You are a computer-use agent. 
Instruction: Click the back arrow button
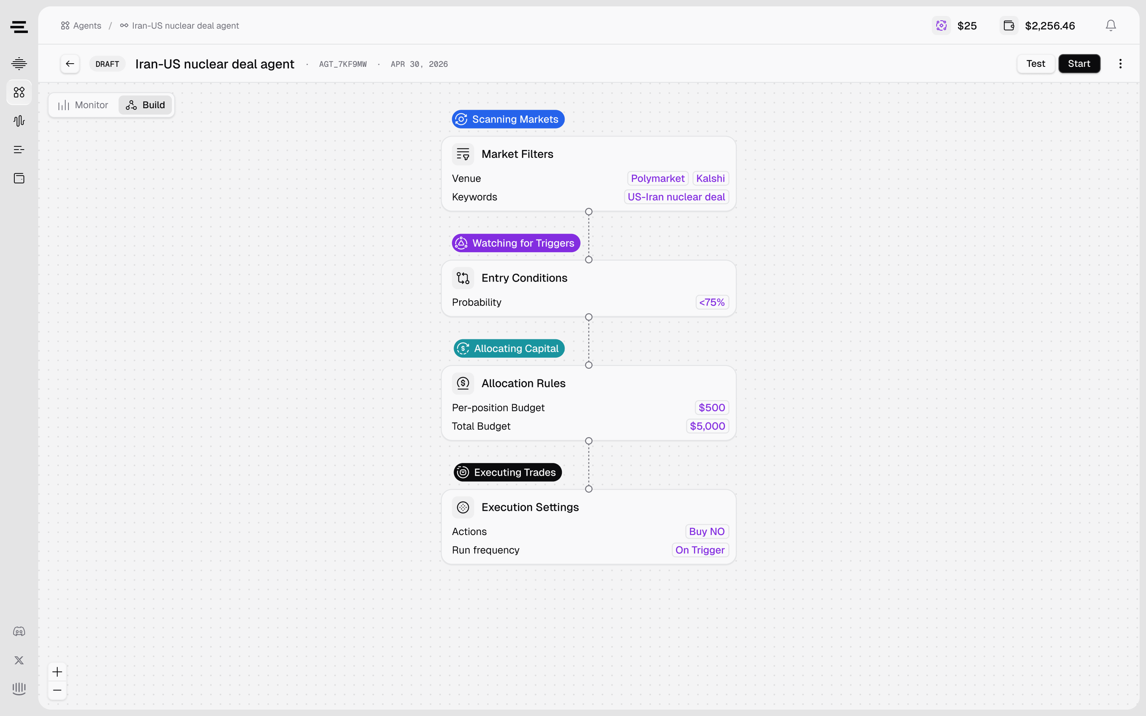70,64
